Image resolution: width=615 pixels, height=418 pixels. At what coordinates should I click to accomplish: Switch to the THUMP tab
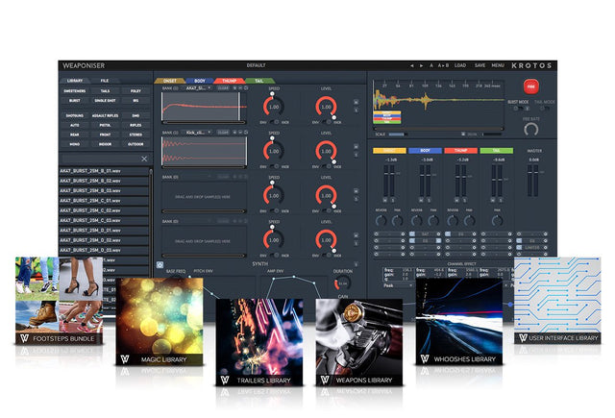point(230,81)
